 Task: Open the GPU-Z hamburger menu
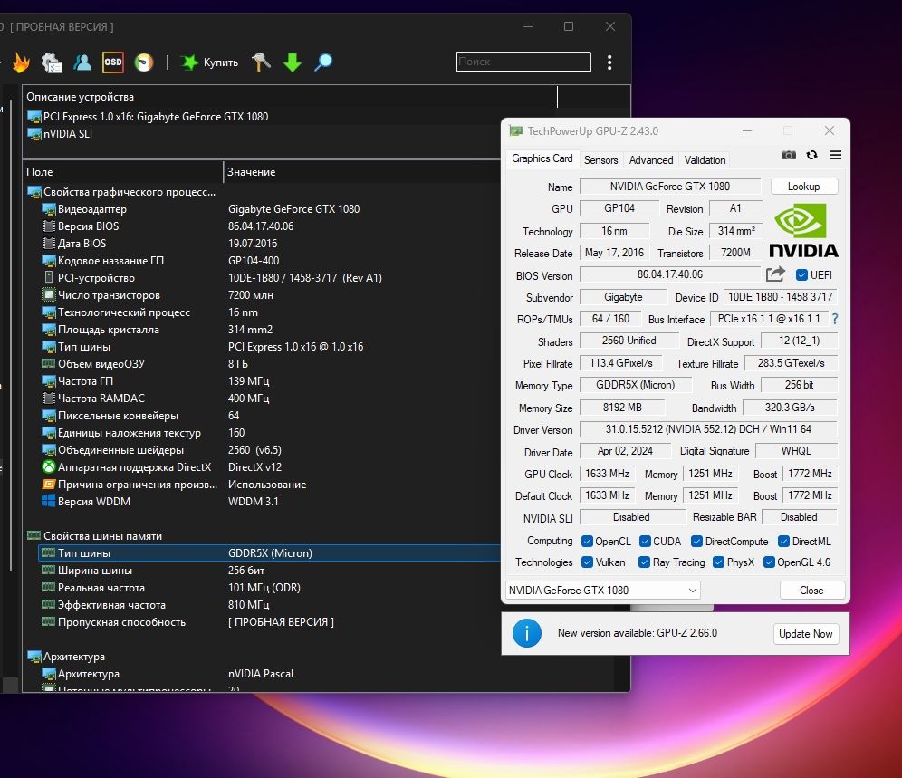pyautogui.click(x=835, y=155)
